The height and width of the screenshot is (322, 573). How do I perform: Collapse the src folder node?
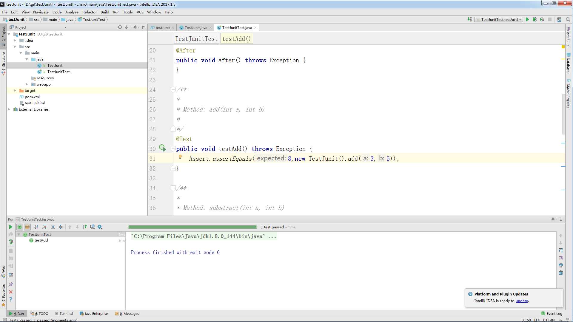click(x=15, y=47)
